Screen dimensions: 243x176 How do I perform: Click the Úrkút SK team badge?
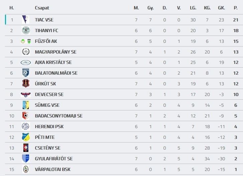pos(25,84)
